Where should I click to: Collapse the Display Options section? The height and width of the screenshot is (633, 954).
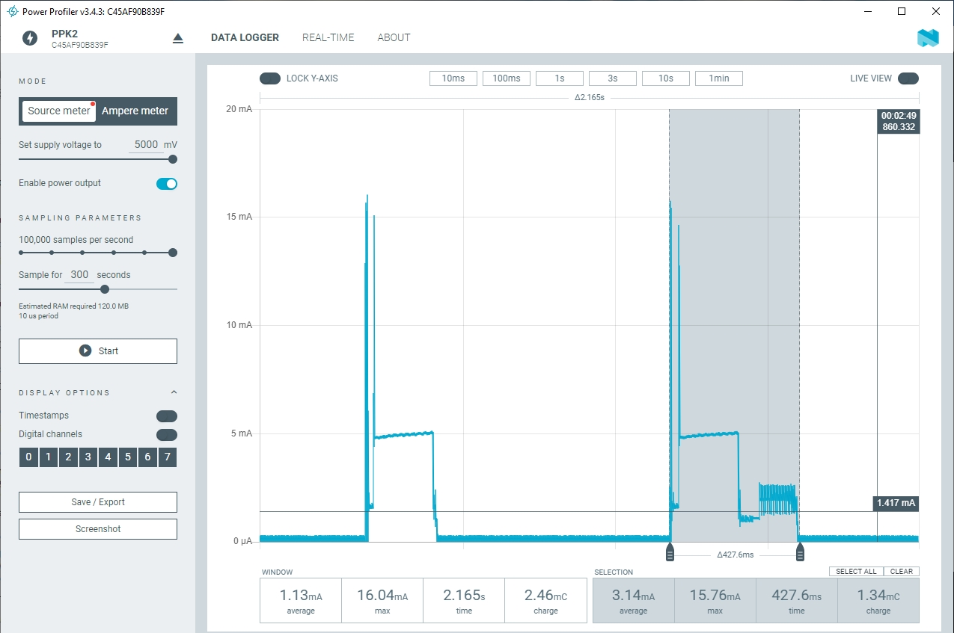point(174,392)
